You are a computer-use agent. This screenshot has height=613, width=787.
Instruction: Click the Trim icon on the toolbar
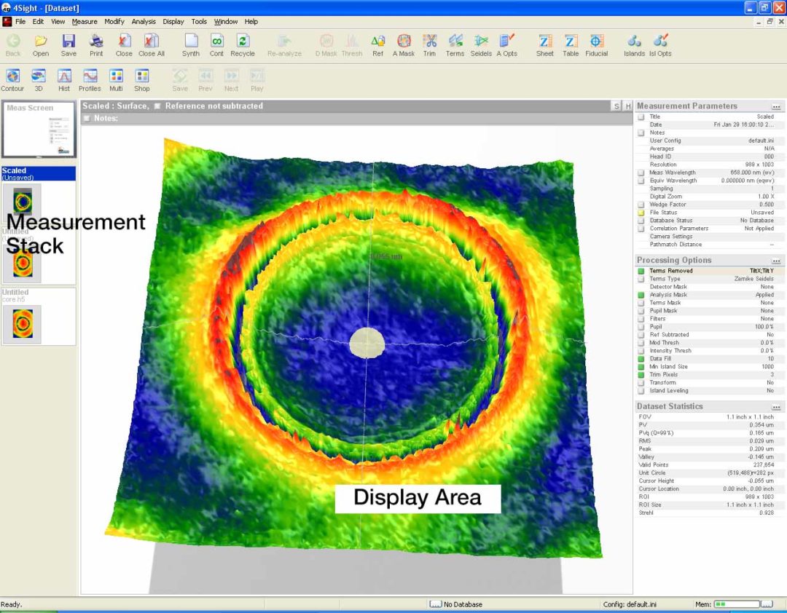coord(429,44)
